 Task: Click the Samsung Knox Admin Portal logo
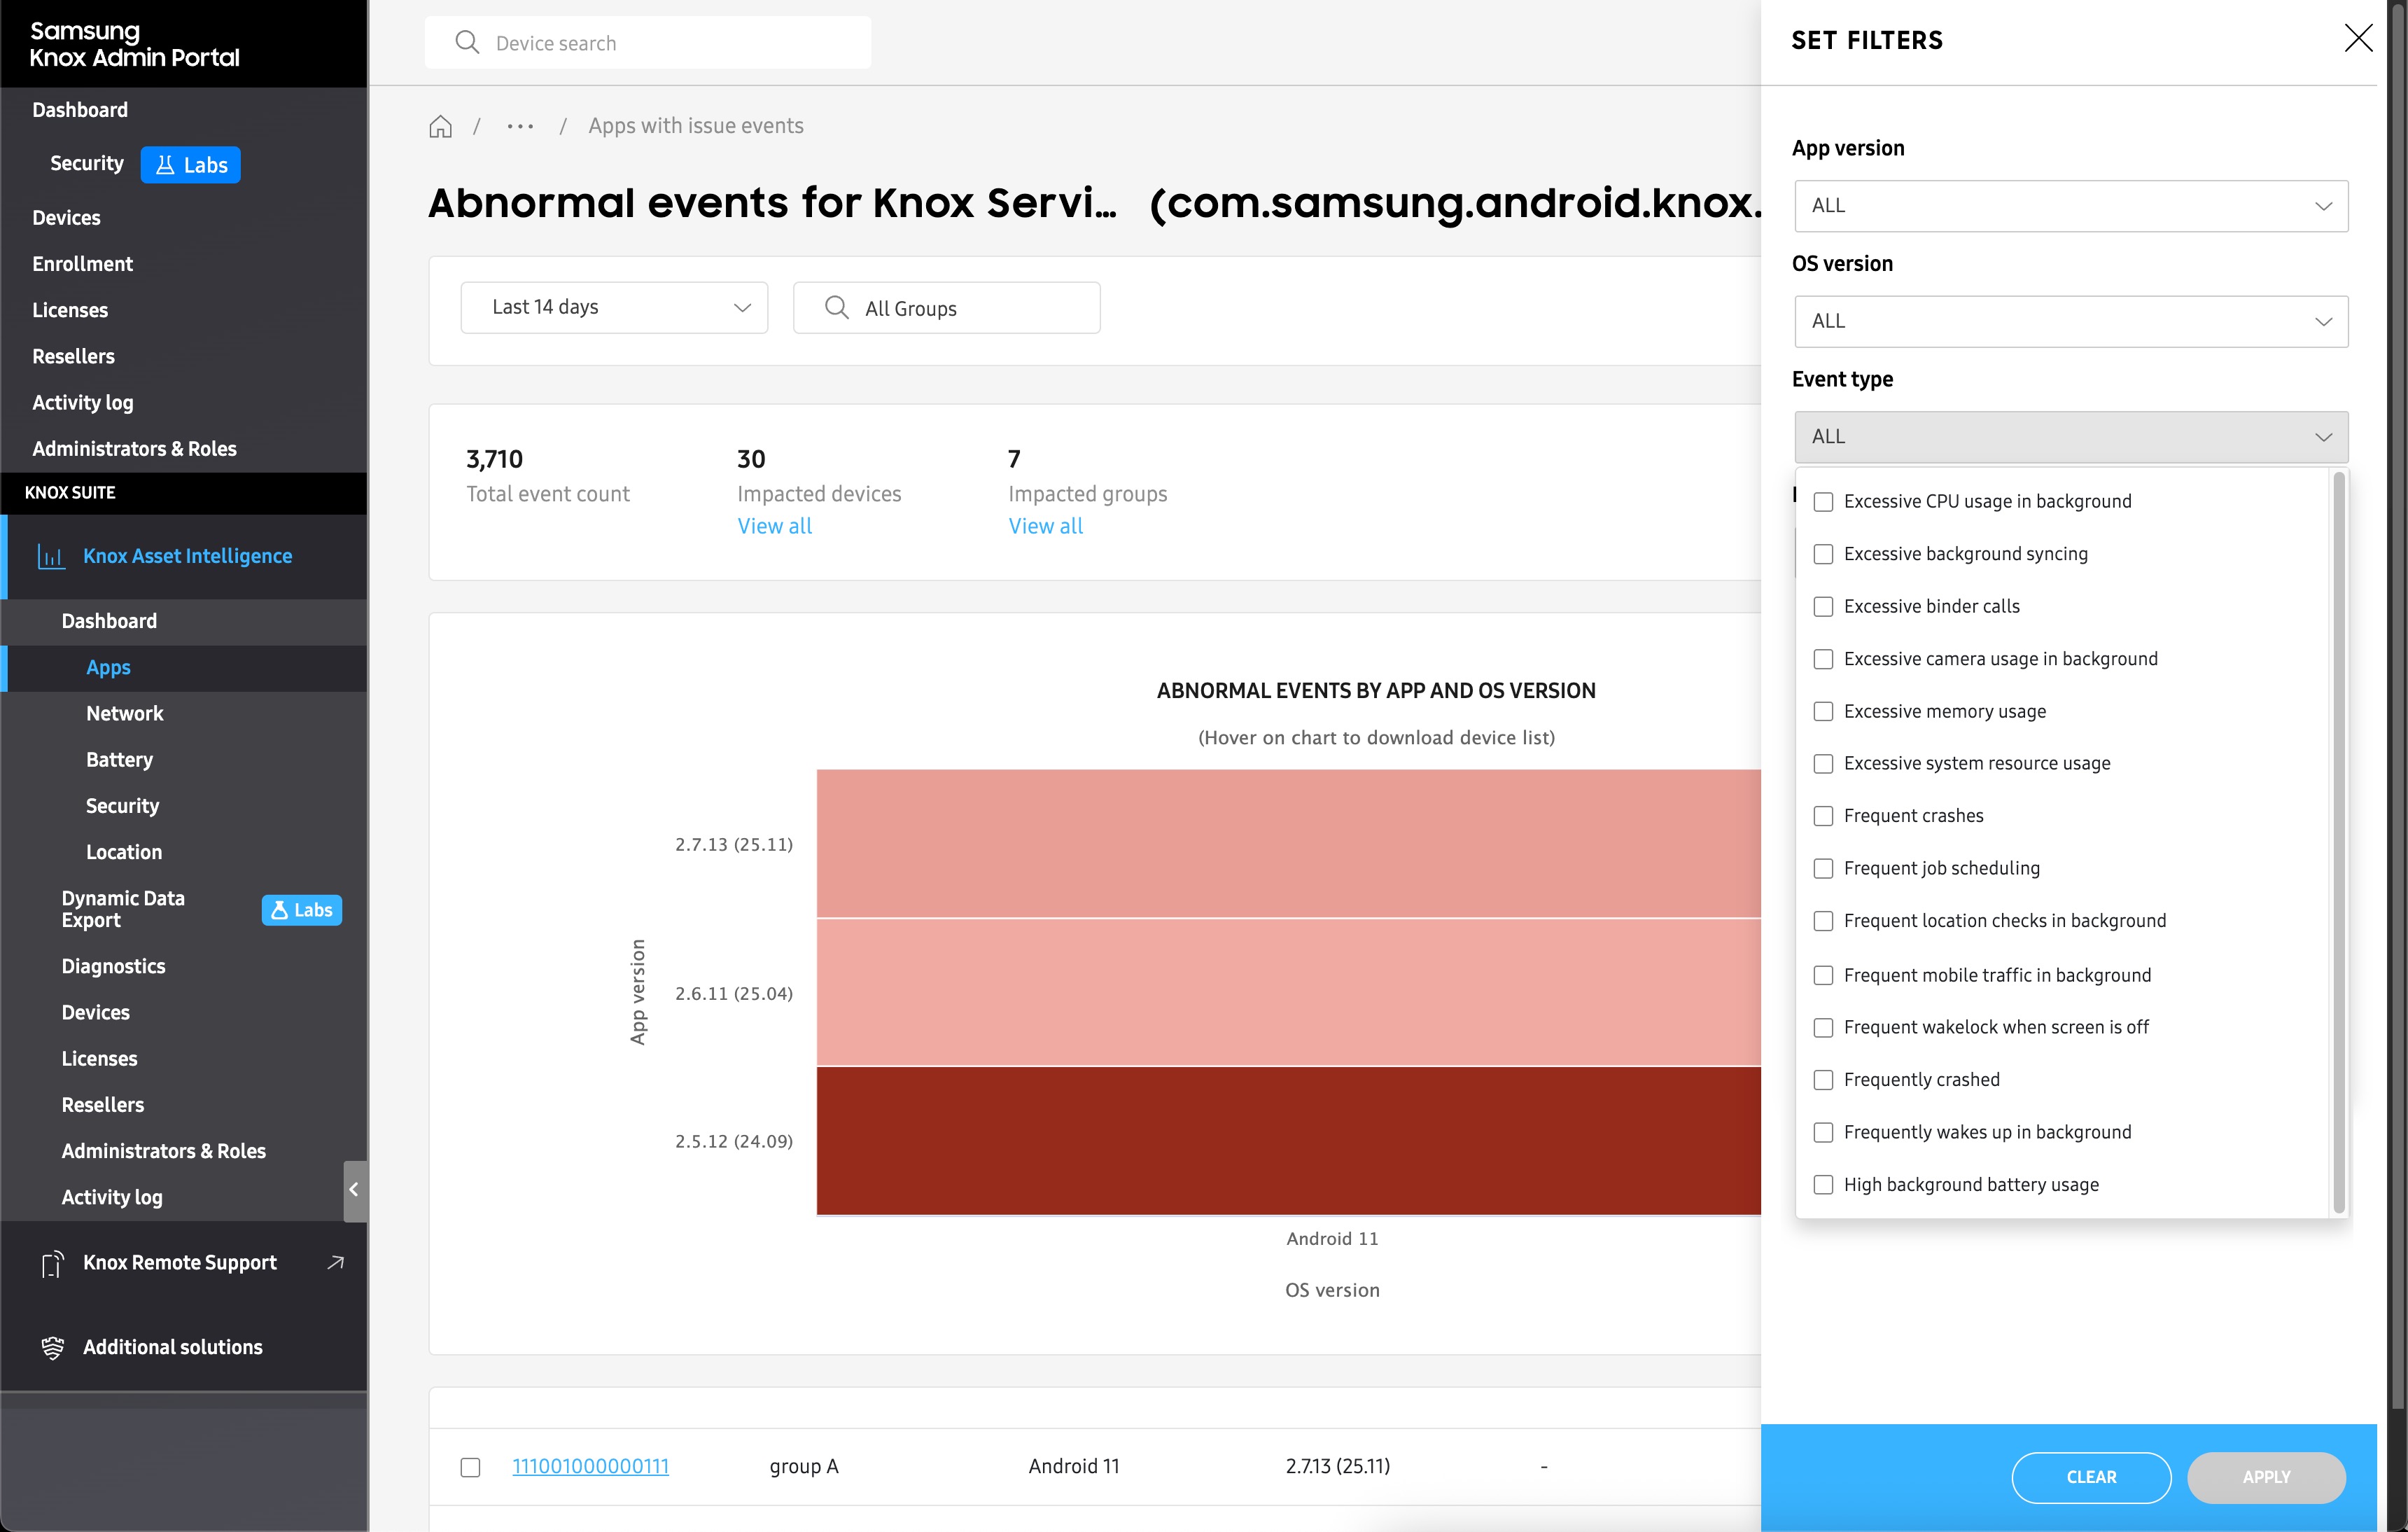tap(134, 44)
